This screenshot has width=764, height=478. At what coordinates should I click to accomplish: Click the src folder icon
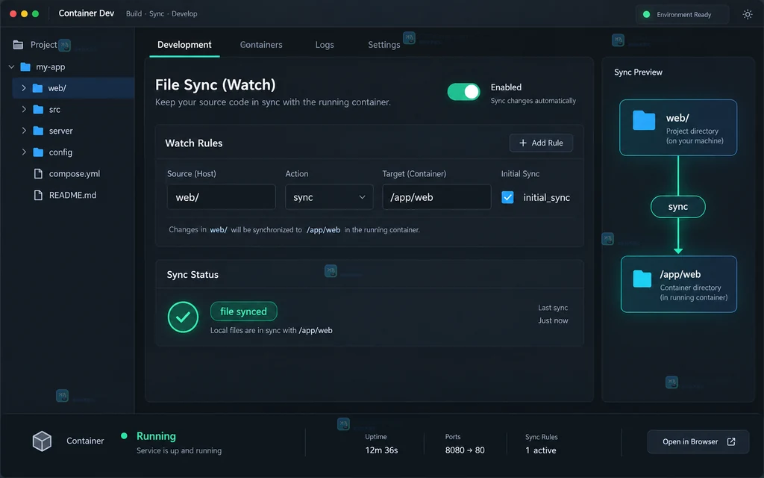[x=38, y=109]
